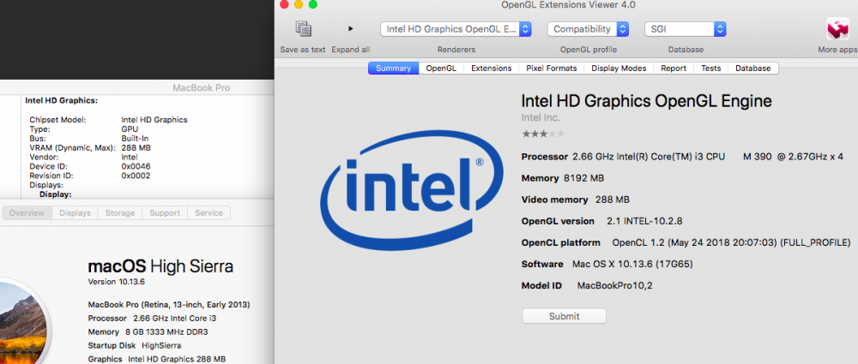Click the Memory 8192 MB value
The height and width of the screenshot is (364, 858).
coord(583,178)
